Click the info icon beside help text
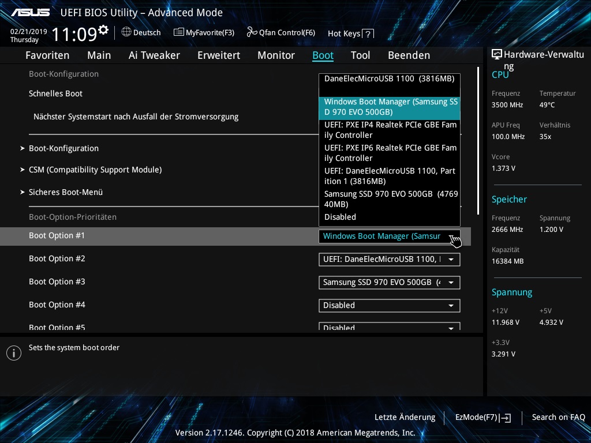Image resolution: width=591 pixels, height=443 pixels. [14, 353]
